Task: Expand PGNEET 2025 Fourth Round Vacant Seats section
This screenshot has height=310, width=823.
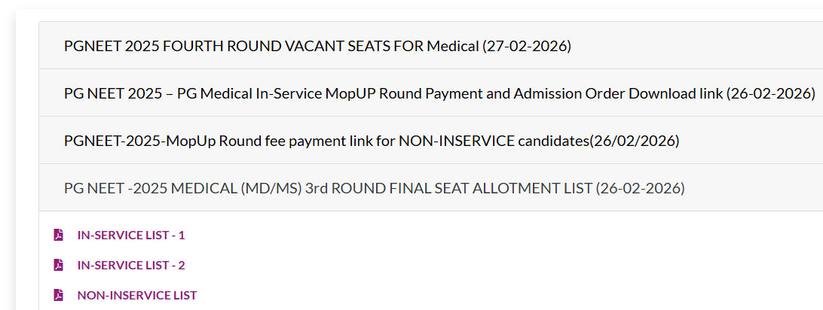Action: (x=317, y=46)
